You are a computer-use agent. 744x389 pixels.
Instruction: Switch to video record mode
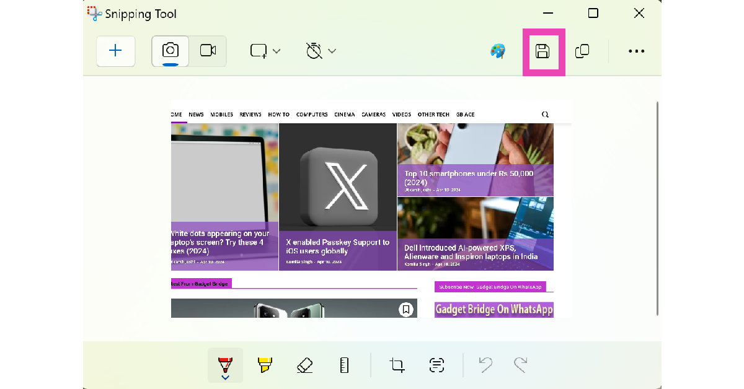pyautogui.click(x=208, y=51)
